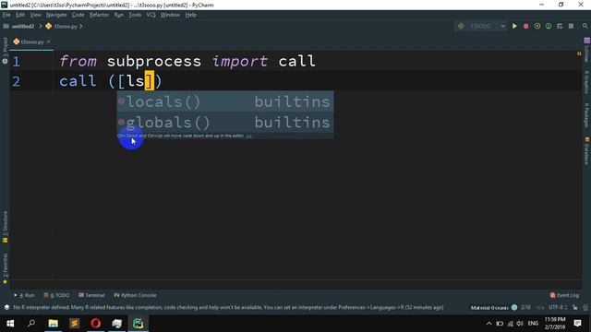Viewport: 591px width, 332px height.
Task: Open the Python Console tool window
Action: [x=136, y=295]
